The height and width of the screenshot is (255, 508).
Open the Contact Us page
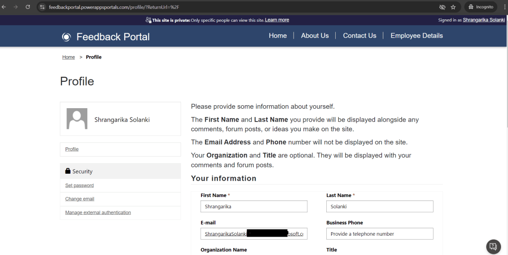pyautogui.click(x=360, y=36)
